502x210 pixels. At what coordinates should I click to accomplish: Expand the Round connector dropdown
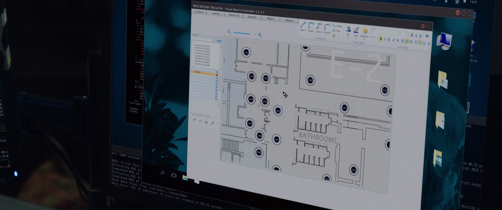pos(327,35)
